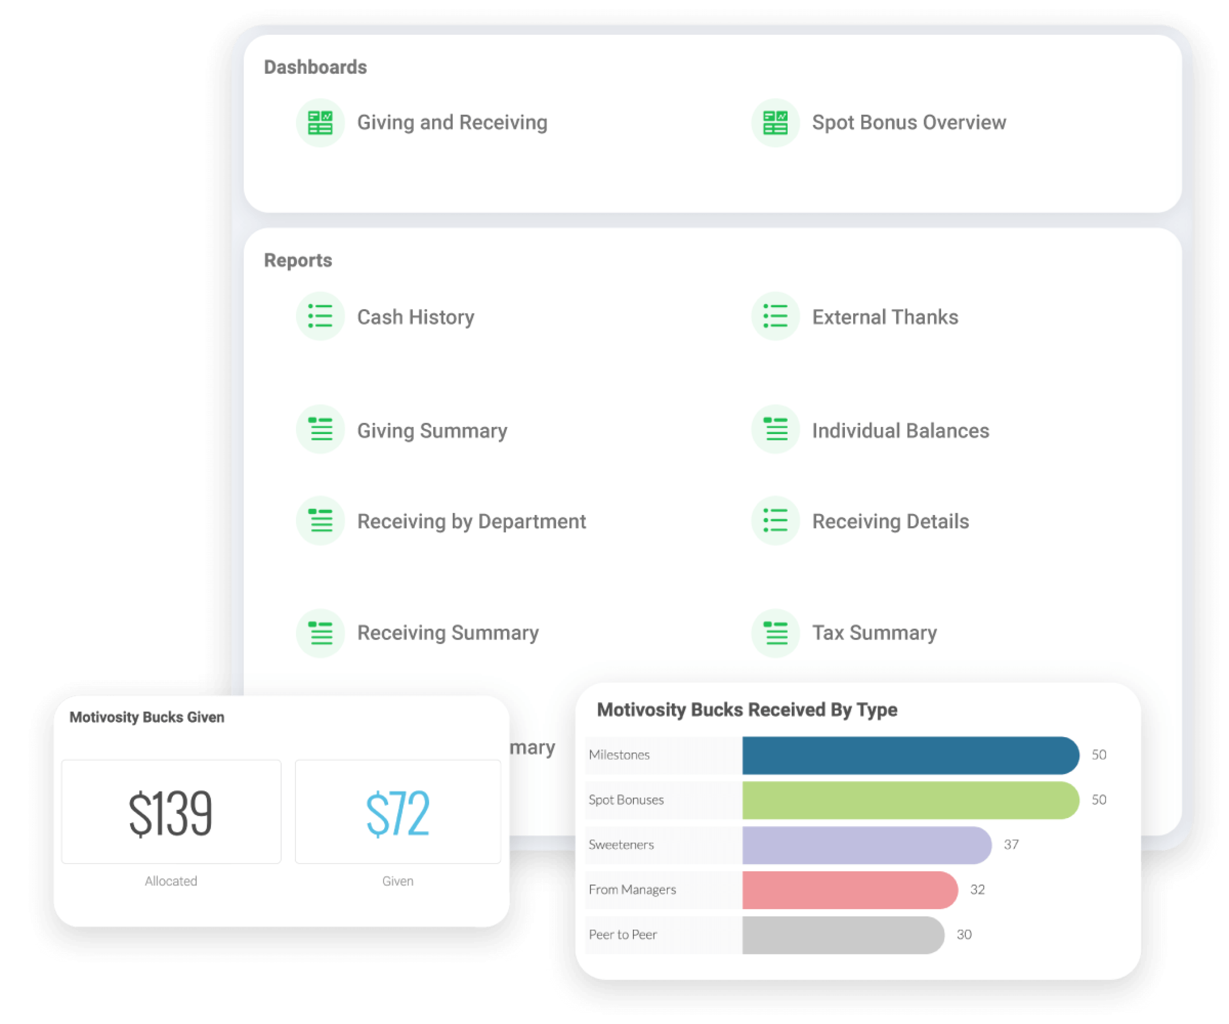Viewport: 1229px width, 1024px height.
Task: Open the Spot Bonus Overview dashboard
Action: (x=909, y=123)
